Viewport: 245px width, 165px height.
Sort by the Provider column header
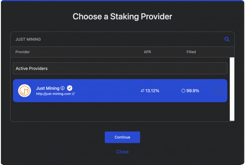[22, 52]
